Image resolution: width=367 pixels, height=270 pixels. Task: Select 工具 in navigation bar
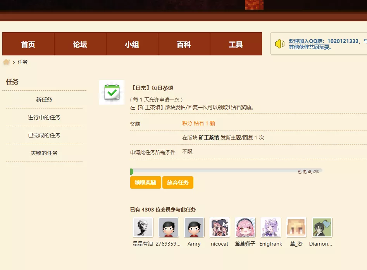tap(236, 45)
